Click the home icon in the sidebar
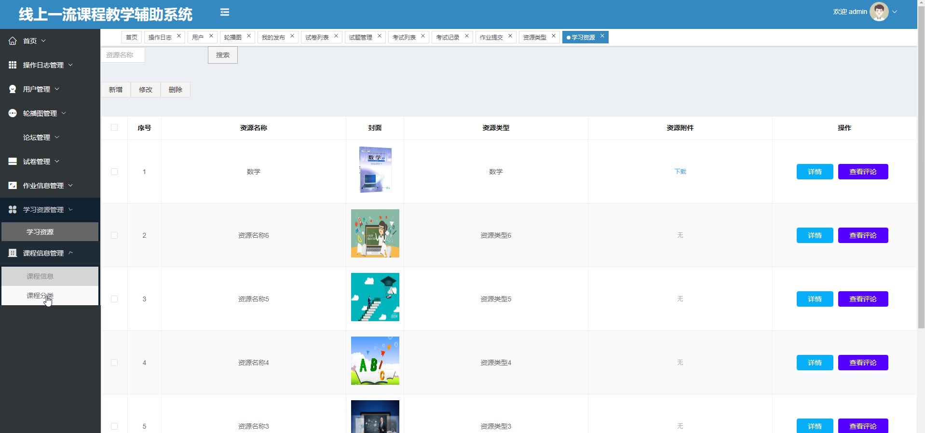 click(13, 41)
